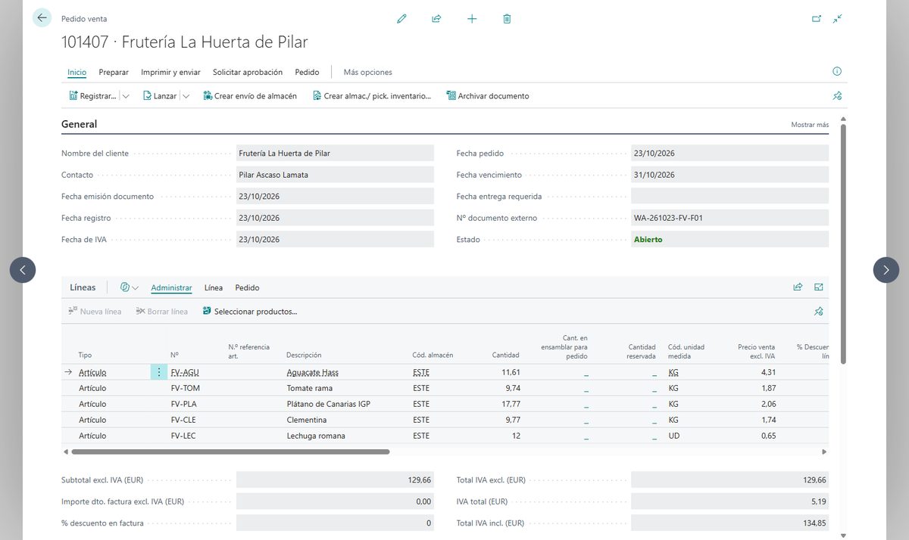Expand the Registrar dropdown arrow
Image resolution: width=909 pixels, height=540 pixels.
[126, 96]
